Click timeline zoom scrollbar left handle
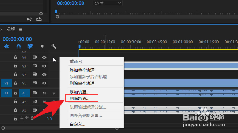The height and width of the screenshot is (133, 238). point(3,128)
